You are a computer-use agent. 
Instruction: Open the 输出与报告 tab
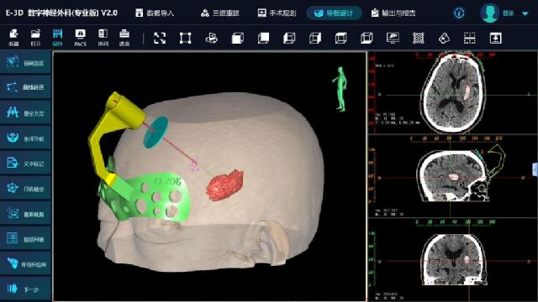[393, 13]
